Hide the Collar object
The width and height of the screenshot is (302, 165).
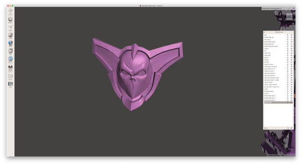(x=291, y=89)
